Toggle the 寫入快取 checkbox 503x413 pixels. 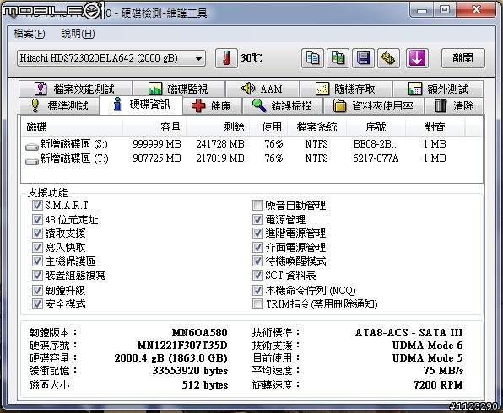tap(37, 247)
